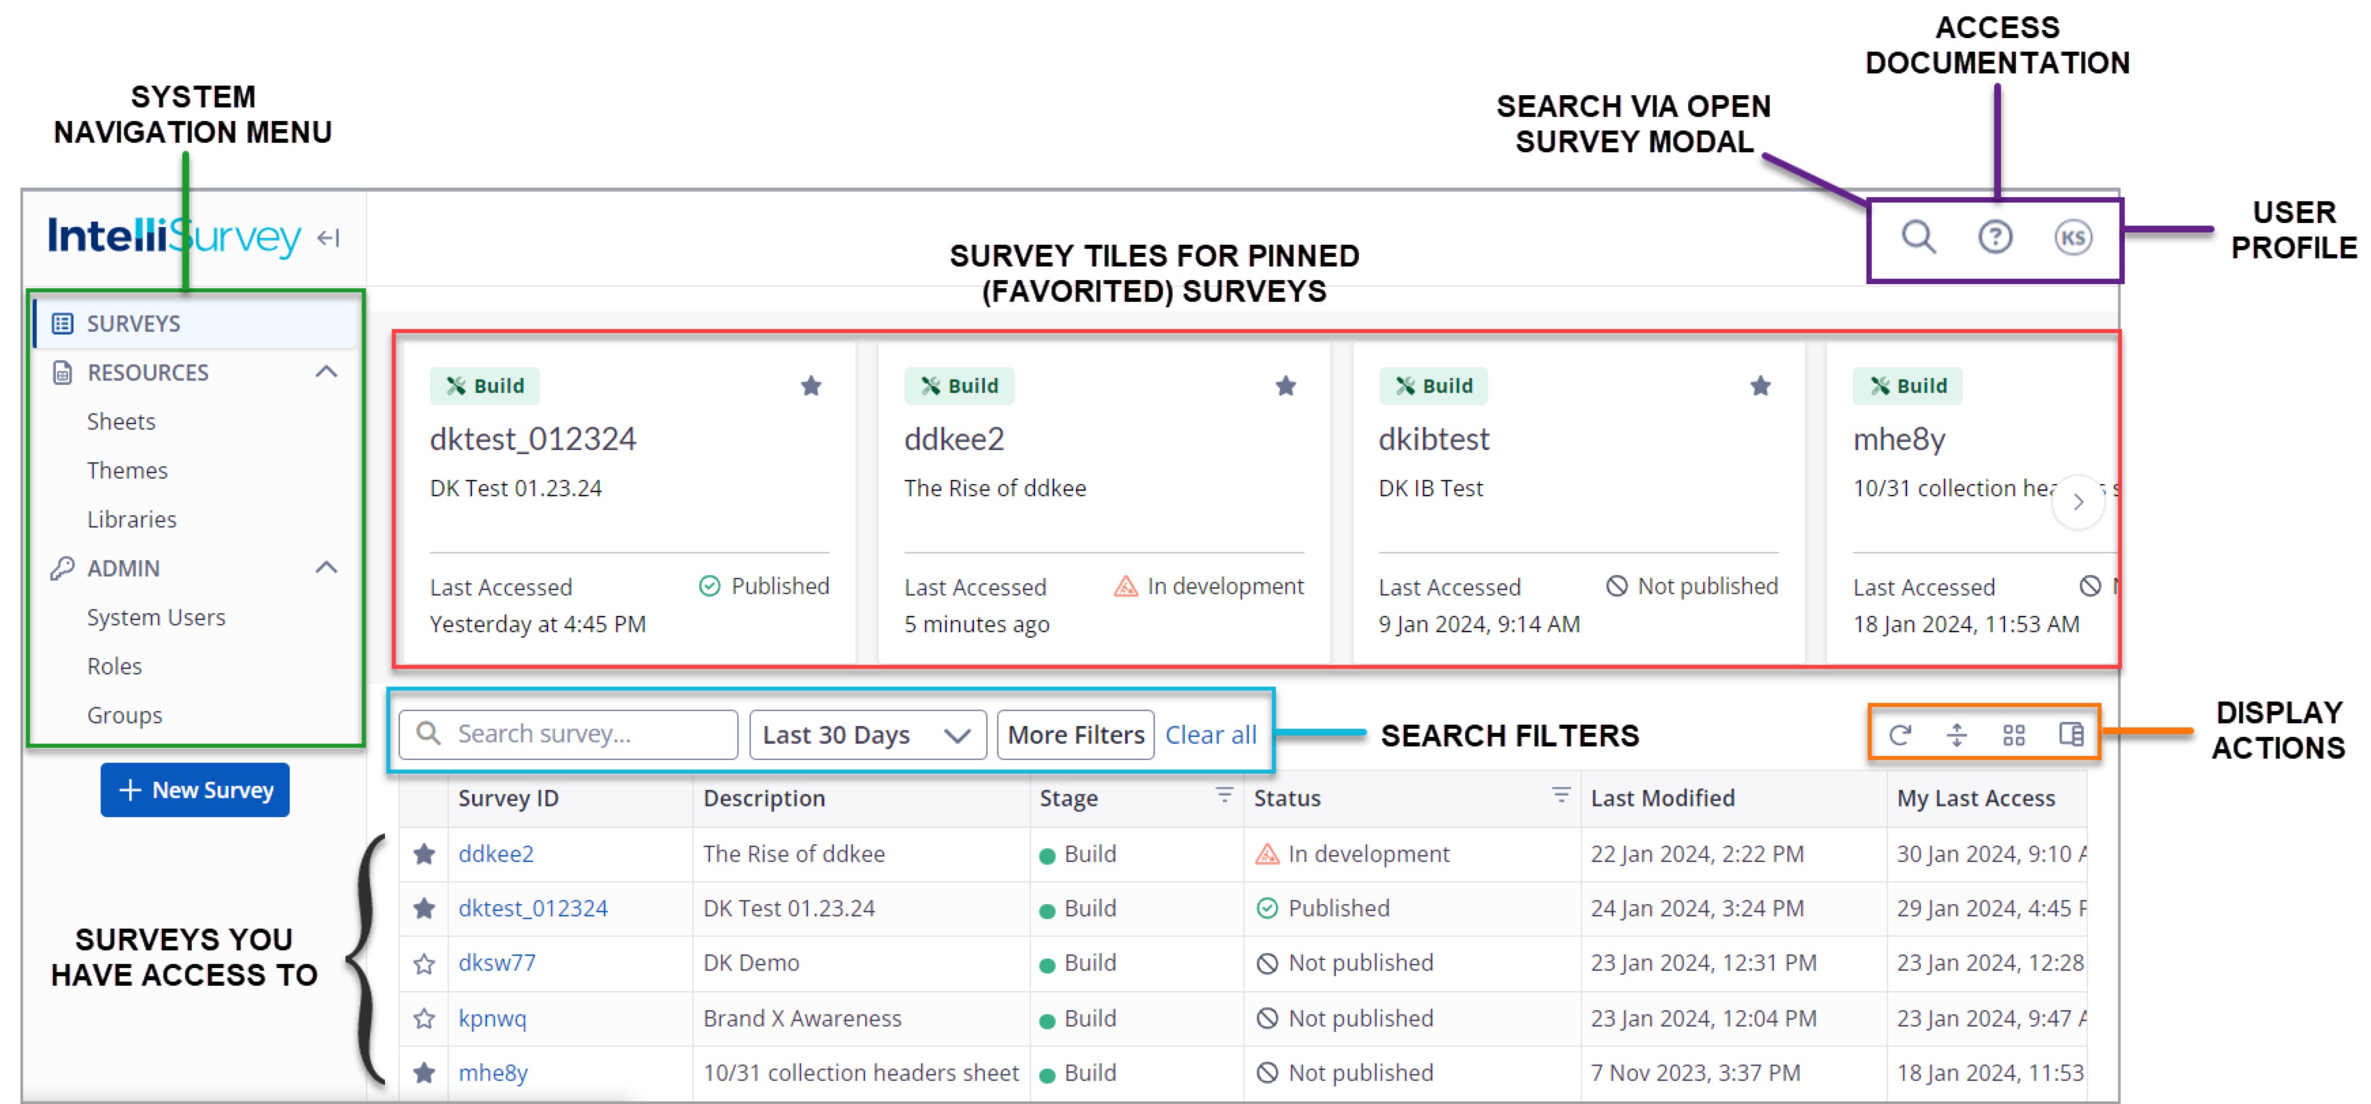Open Stage column filter icon

tap(1224, 795)
